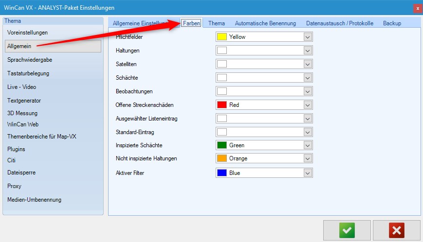This screenshot has height=242, width=423.
Task: Click the yellow Pflichtfelder color swatch
Action: coord(222,37)
